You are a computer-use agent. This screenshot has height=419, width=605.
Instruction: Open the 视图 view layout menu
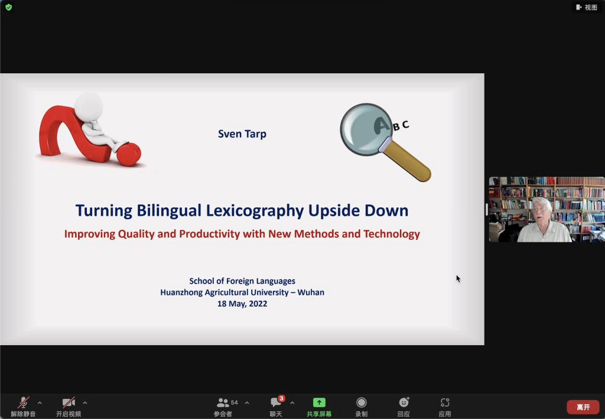pyautogui.click(x=587, y=7)
